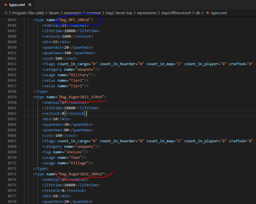Open the Steam breadcrumb segment

tap(54, 13)
